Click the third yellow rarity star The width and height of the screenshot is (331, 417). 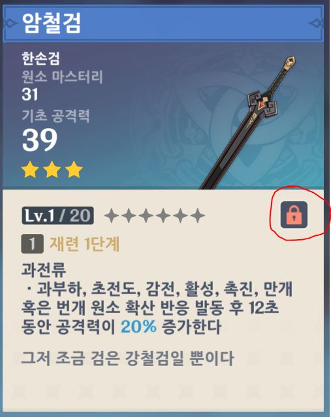click(x=74, y=169)
